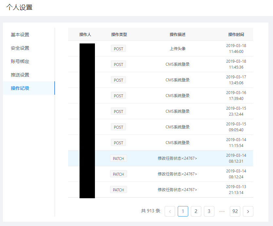This screenshot has width=273, height=226.
Task: Select 账号绑定 in the sidebar
Action: click(29, 61)
